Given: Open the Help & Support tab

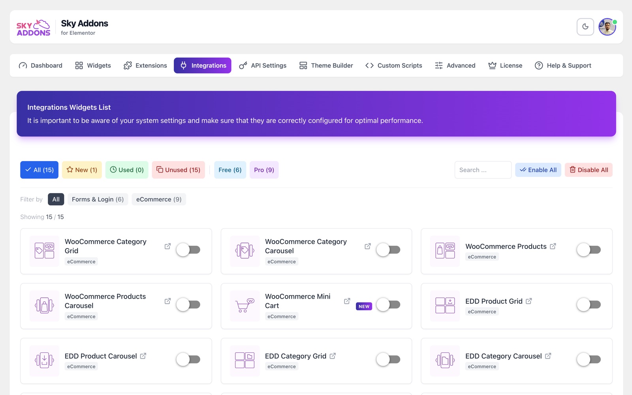Looking at the screenshot, I should pyautogui.click(x=563, y=66).
